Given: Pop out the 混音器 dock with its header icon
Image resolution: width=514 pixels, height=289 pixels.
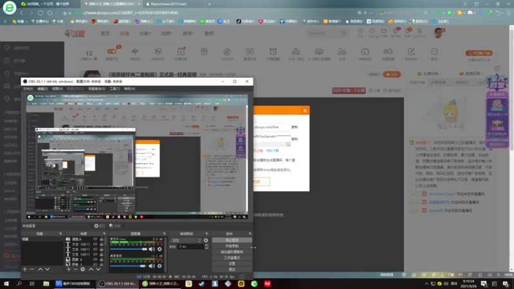Looking at the screenshot, I should (164, 234).
